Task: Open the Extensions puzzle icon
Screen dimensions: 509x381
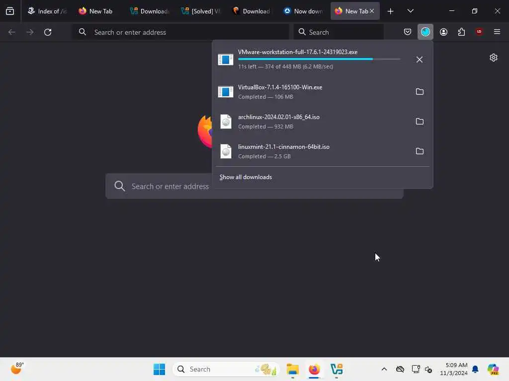Action: tap(461, 32)
